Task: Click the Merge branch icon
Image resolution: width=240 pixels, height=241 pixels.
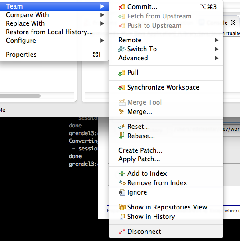Action: click(x=122, y=112)
